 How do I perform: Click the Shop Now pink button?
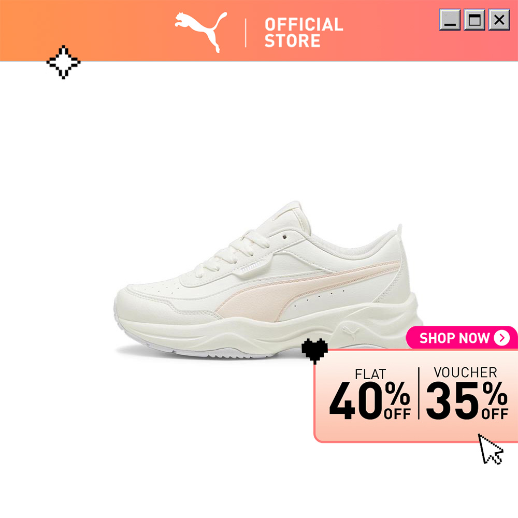462,338
